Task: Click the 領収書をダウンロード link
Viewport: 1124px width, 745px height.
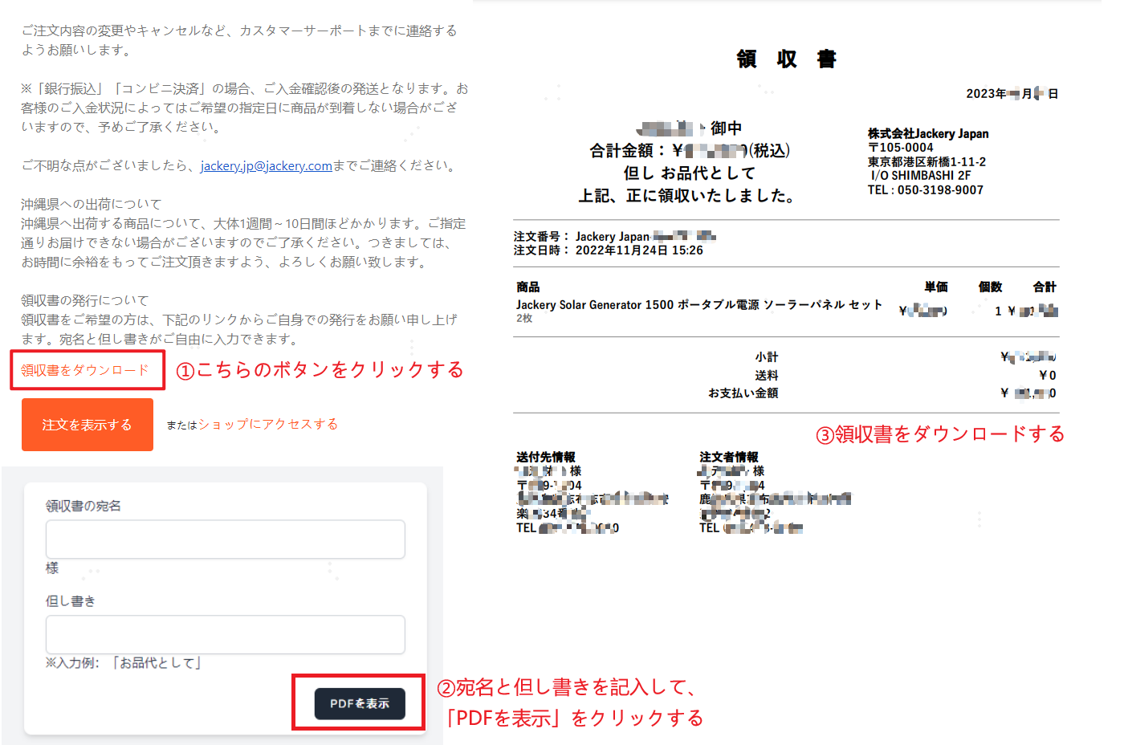Action: (85, 370)
